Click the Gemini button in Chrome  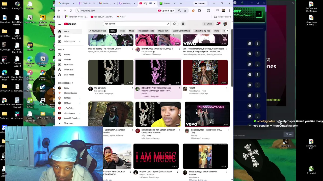pyautogui.click(x=200, y=3)
